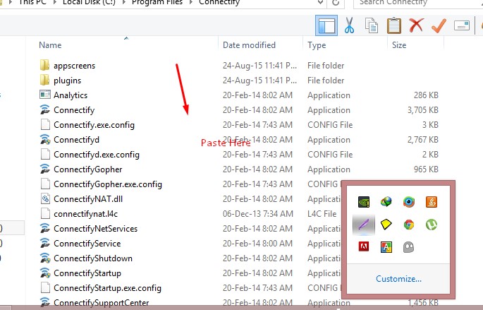
Task: Click the Customize... link in tray popup
Action: 398,279
